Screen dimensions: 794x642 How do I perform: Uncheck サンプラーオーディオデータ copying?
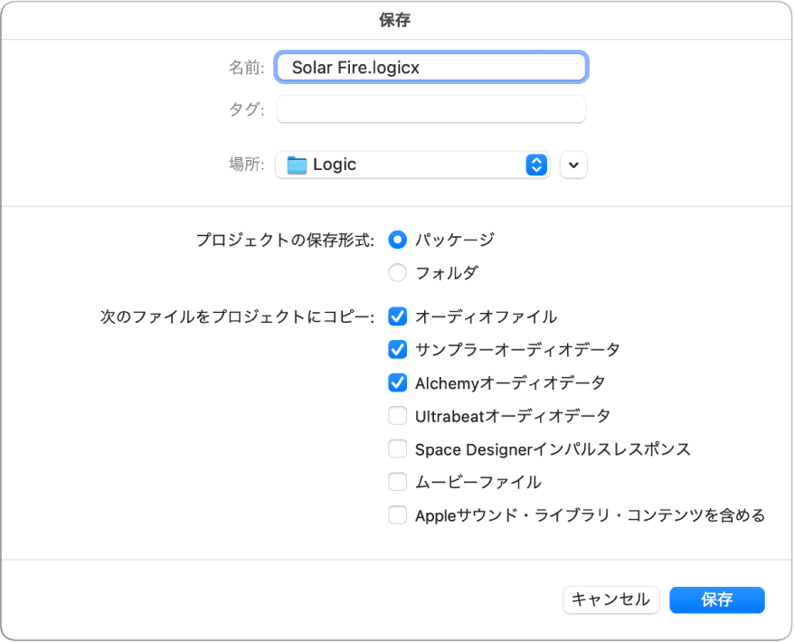(397, 349)
